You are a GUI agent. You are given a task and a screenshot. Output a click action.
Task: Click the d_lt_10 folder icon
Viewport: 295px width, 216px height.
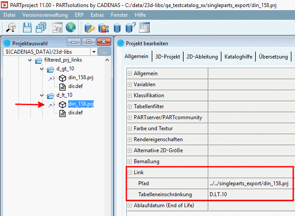coord(51,96)
